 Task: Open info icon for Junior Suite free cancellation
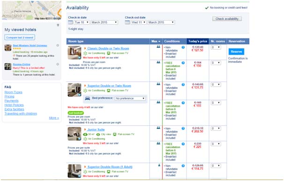(x=183, y=144)
